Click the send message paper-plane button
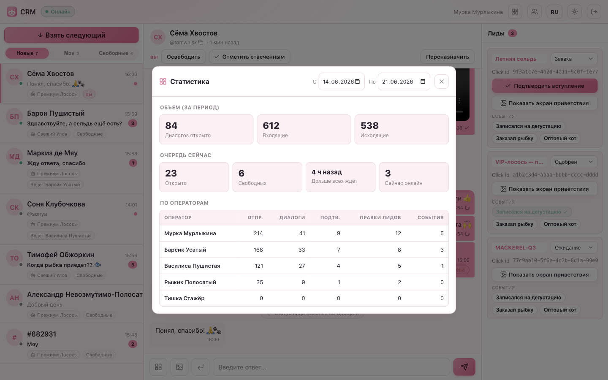608x380 pixels. pos(464,367)
